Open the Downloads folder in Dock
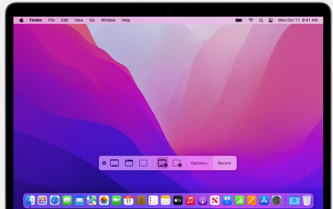Image resolution: width=333 pixels, height=209 pixels. pos(294,200)
